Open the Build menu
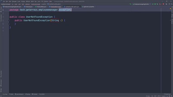The height and width of the screenshot is (97, 173). [32, 1]
